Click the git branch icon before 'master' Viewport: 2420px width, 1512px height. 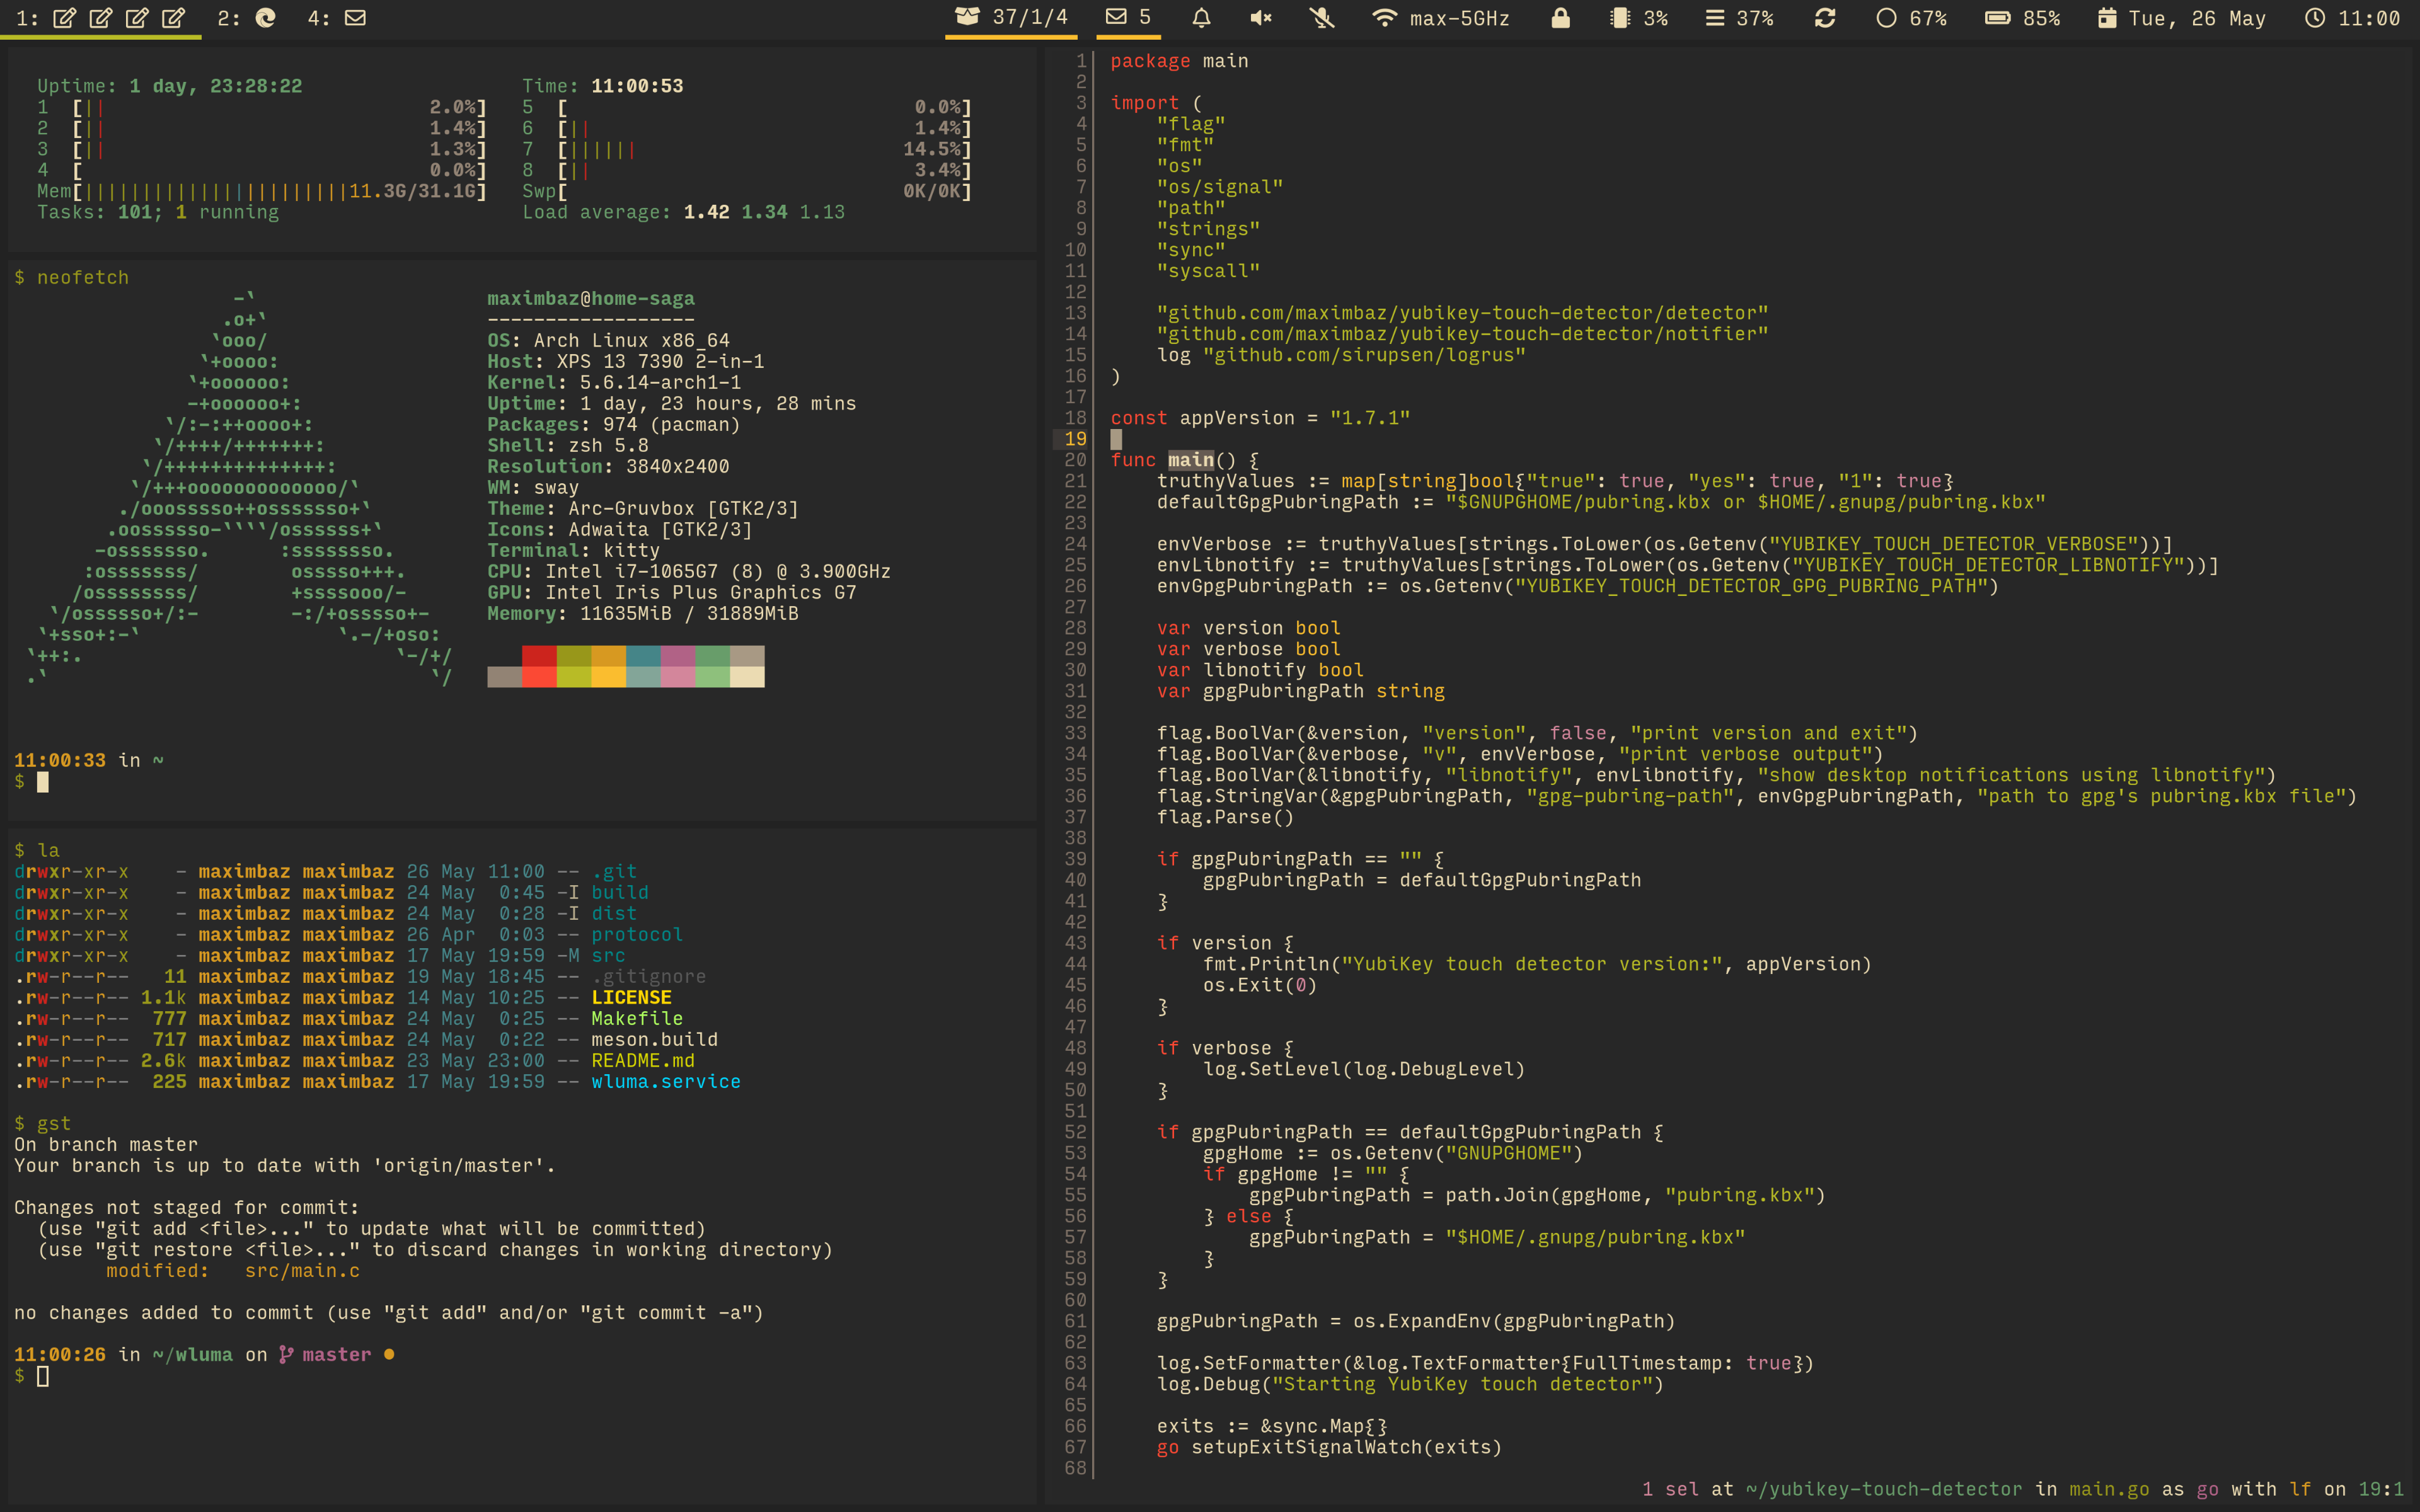coord(286,1354)
